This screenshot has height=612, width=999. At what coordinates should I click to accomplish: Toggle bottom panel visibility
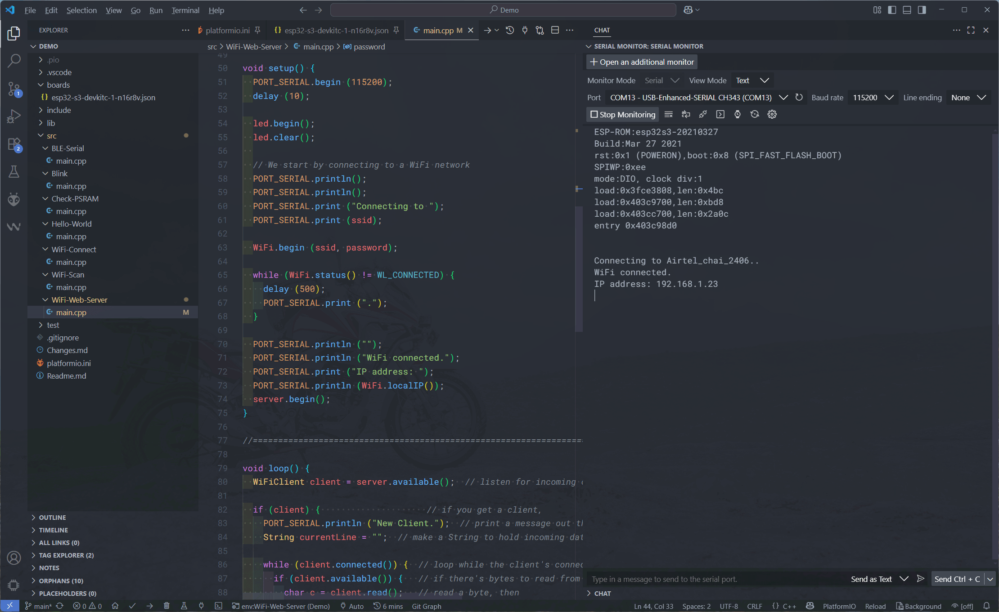pyautogui.click(x=907, y=10)
